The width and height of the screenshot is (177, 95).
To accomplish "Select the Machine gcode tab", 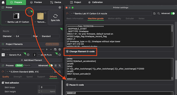I will click(x=96, y=19).
